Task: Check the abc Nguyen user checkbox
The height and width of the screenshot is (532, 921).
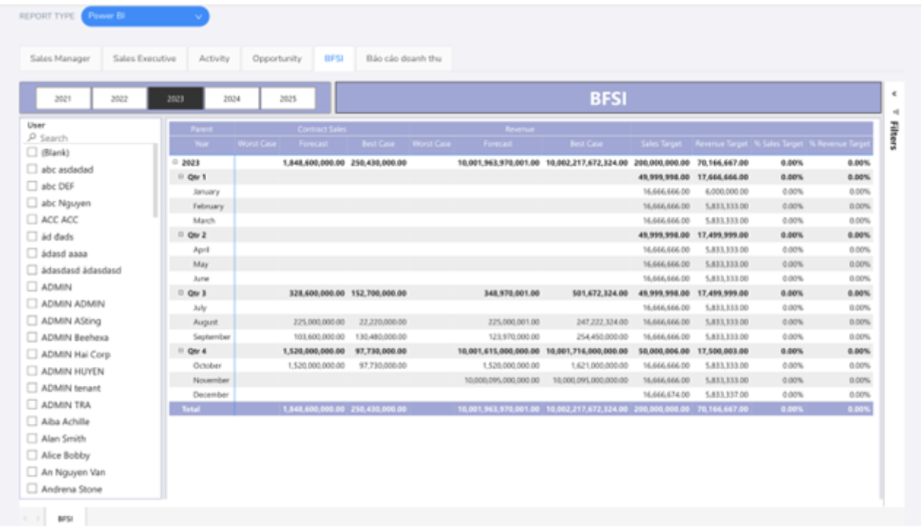Action: click(x=31, y=203)
